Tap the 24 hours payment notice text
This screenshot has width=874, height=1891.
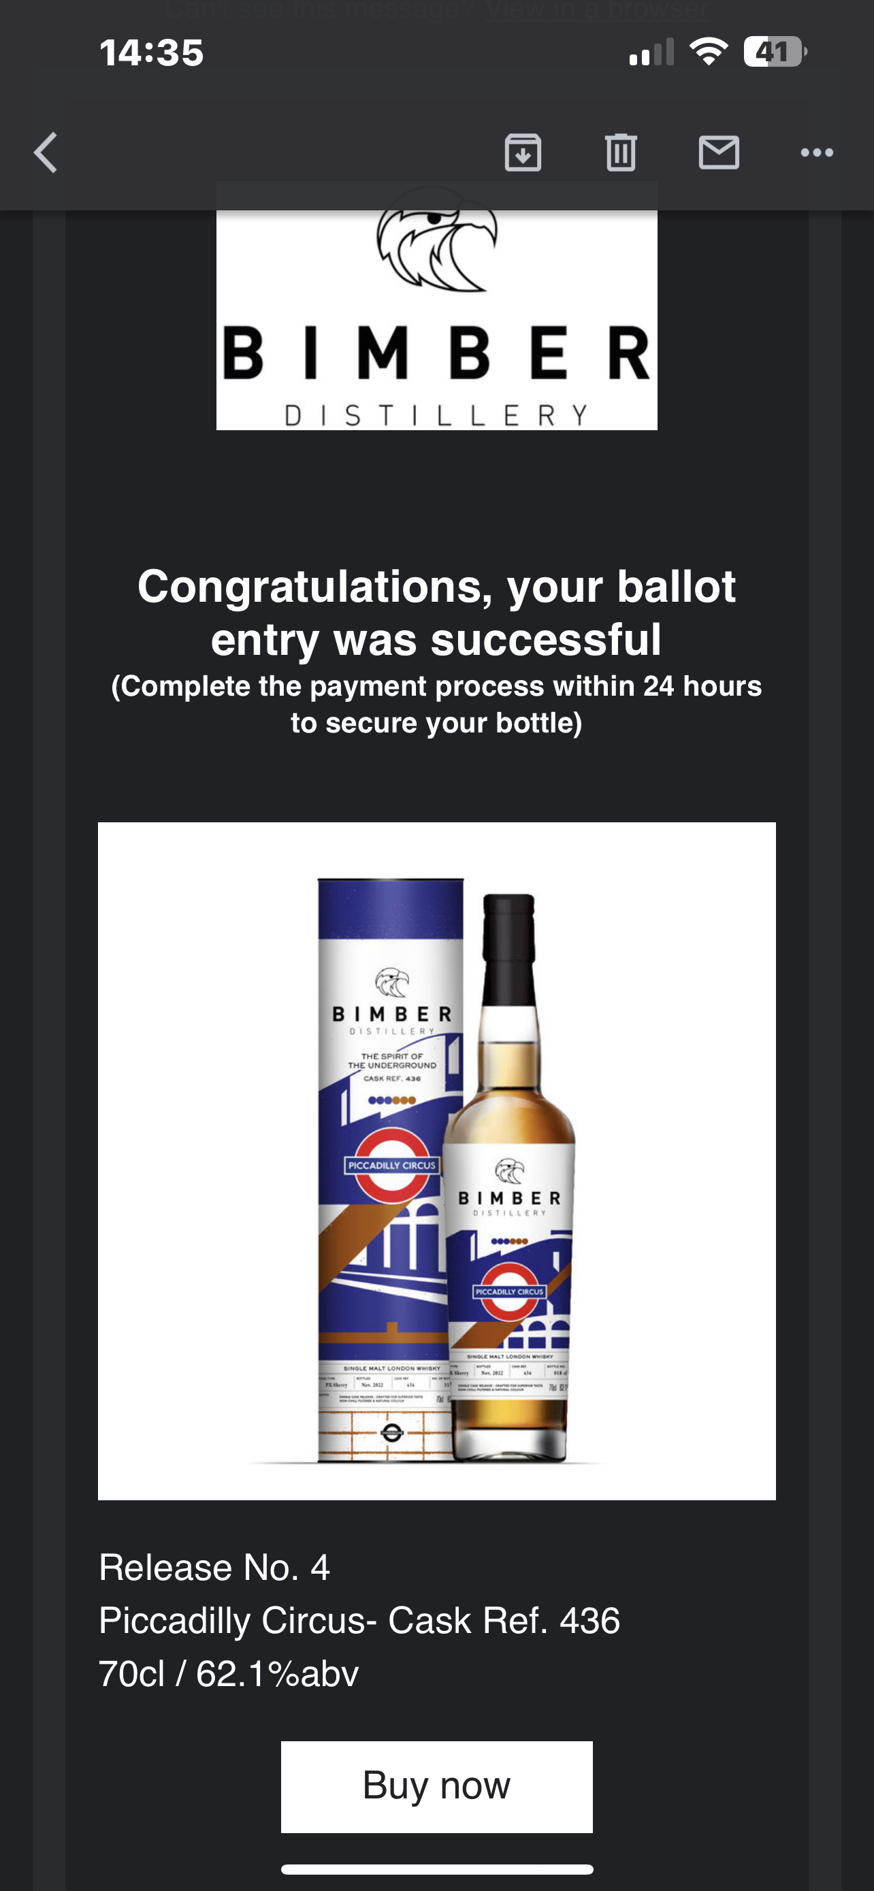tap(436, 704)
